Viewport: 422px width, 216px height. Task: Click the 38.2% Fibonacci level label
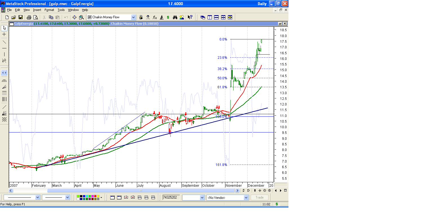(x=222, y=69)
